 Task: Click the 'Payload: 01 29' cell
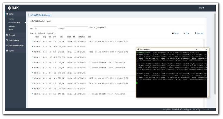(x=120, y=94)
